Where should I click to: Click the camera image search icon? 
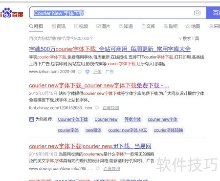[197, 13]
